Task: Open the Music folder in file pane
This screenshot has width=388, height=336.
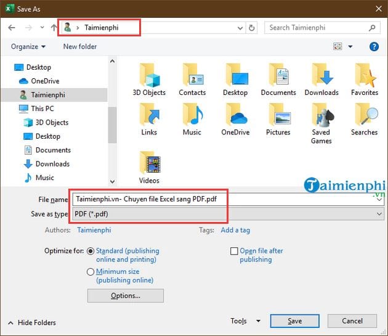Action: pyautogui.click(x=192, y=119)
